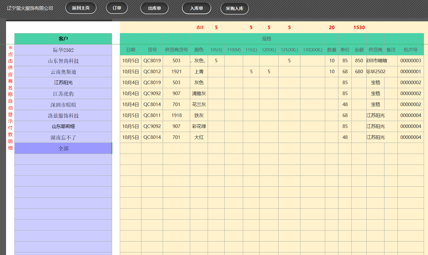The height and width of the screenshot is (255, 428).
Task: Open the 采购入库 page
Action: click(x=234, y=9)
